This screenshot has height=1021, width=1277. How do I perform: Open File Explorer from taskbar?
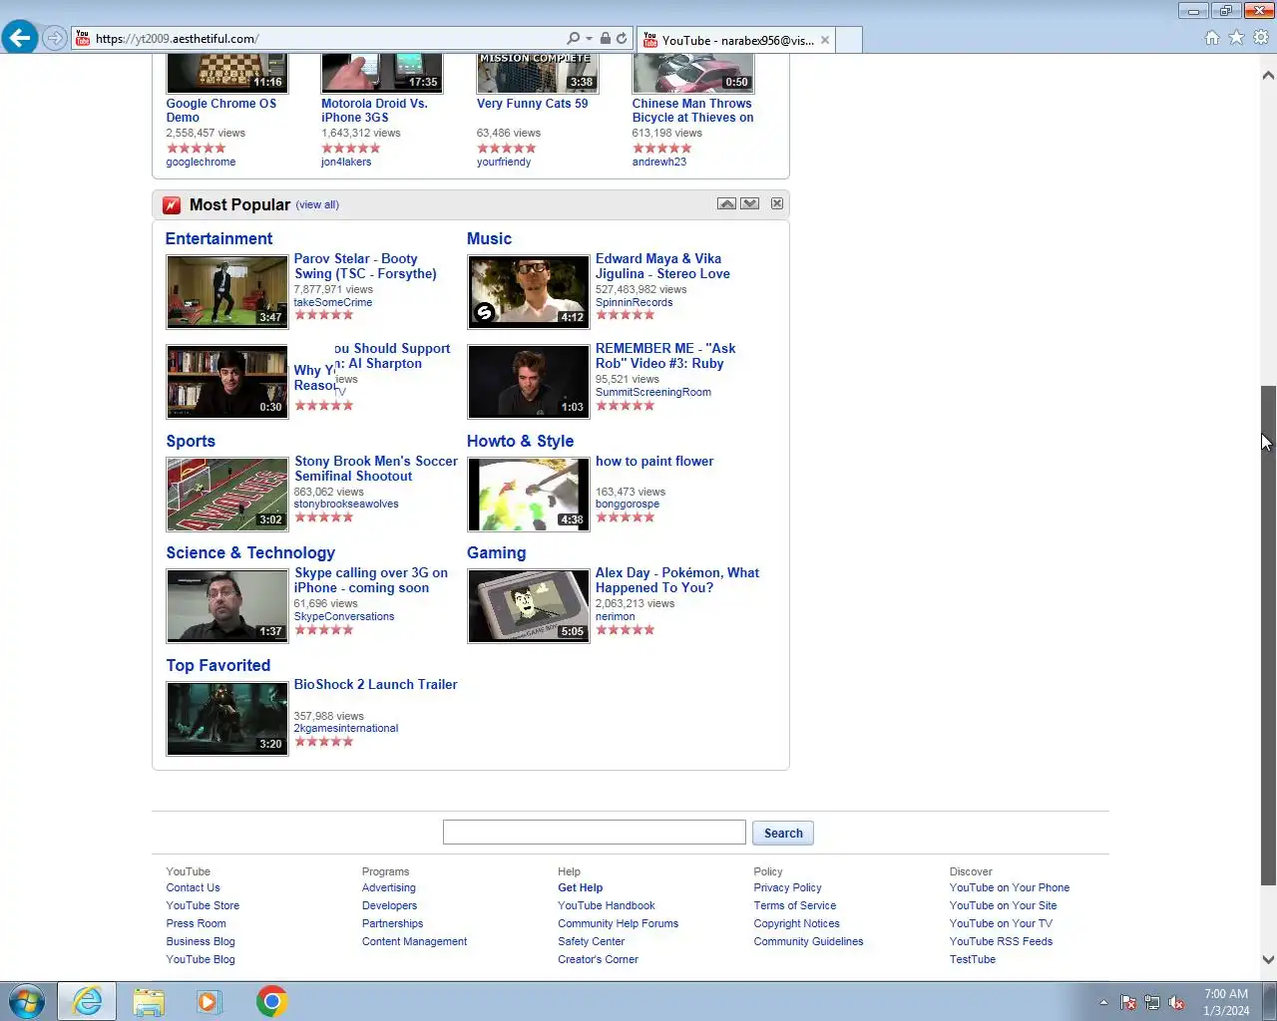pyautogui.click(x=149, y=1001)
